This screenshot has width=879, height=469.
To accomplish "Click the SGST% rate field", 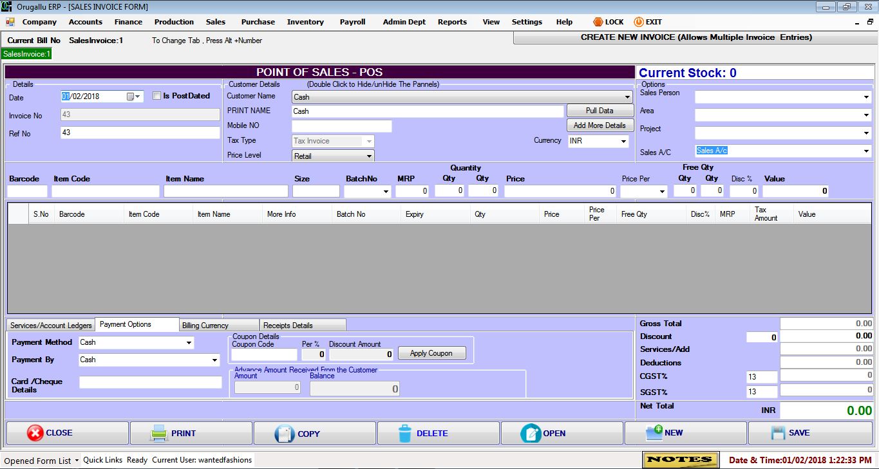I will point(762,392).
